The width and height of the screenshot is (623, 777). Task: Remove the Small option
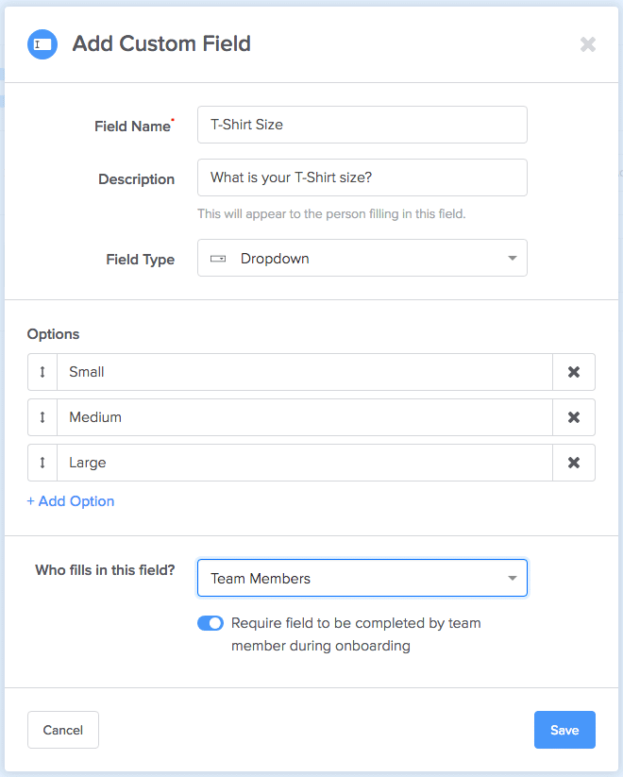(574, 372)
